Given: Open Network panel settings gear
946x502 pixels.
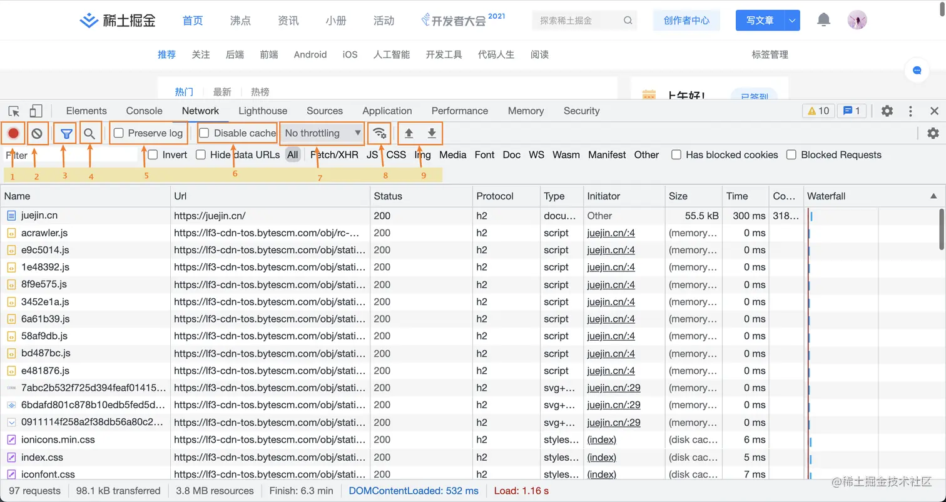Looking at the screenshot, I should pos(933,133).
